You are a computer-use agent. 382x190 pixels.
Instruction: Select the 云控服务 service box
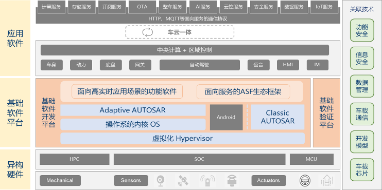(x=233, y=7)
